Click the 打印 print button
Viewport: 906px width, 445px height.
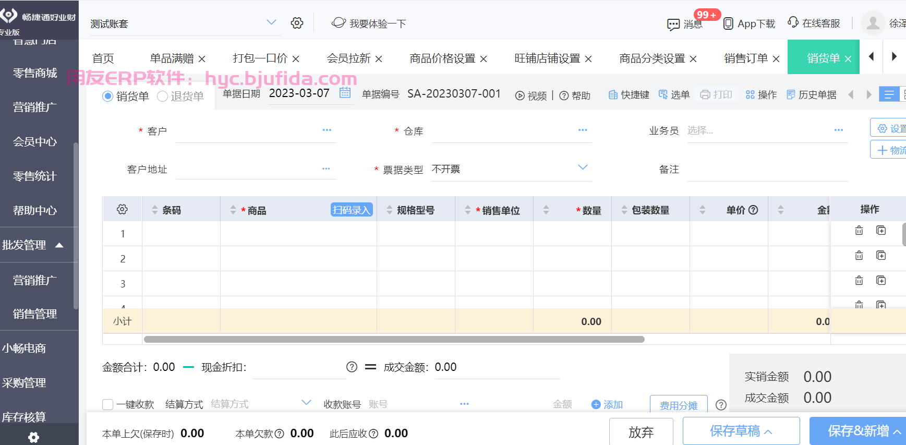pos(717,94)
